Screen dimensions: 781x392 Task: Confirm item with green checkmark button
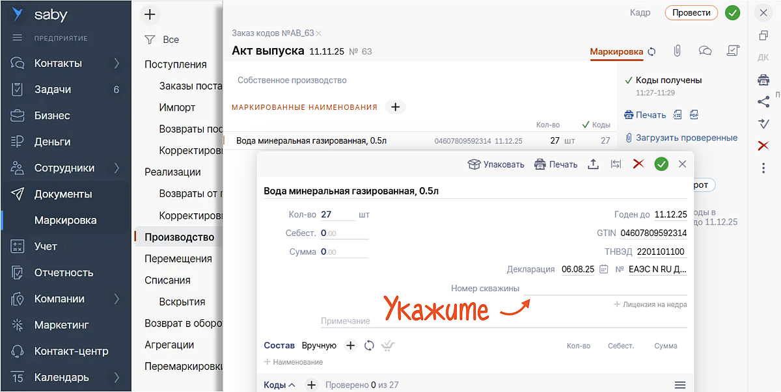point(661,164)
